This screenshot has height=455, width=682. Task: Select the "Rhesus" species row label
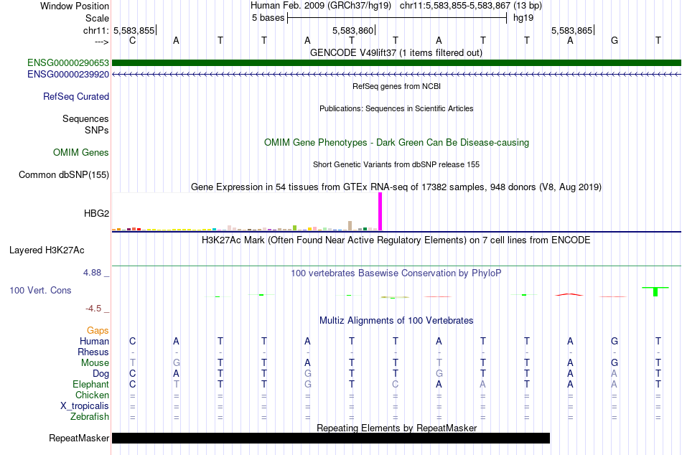click(93, 352)
